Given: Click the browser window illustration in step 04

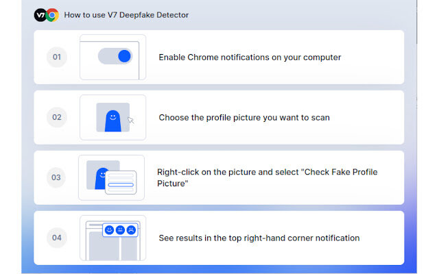Looking at the screenshot, I should pyautogui.click(x=112, y=238).
